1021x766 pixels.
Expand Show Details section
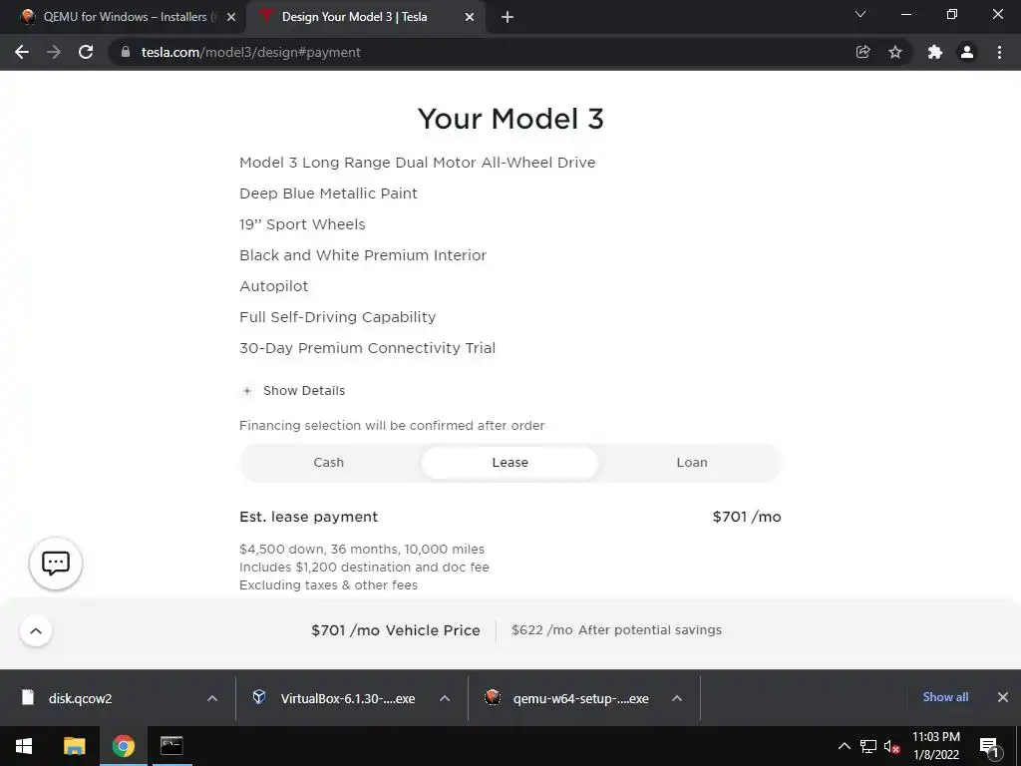293,391
